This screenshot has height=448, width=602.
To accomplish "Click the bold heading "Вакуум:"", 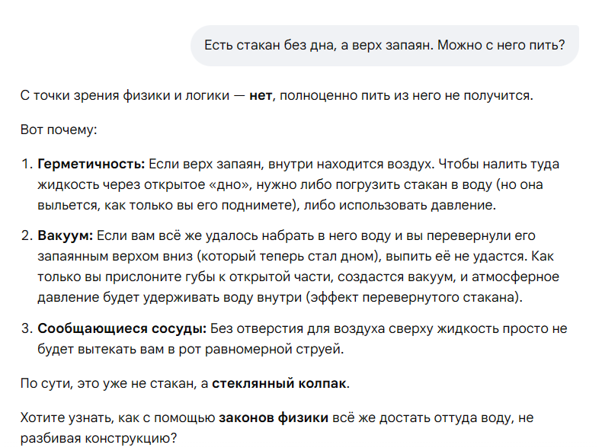I will coord(66,235).
